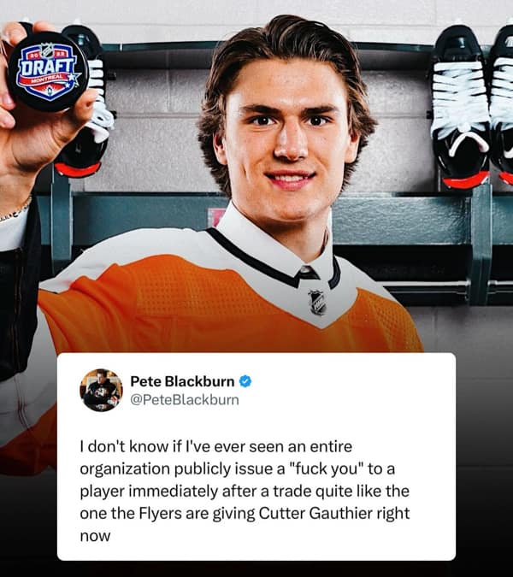Click the word Flyers in the tweet
Viewport: 513px width, 577px height.
click(161, 514)
